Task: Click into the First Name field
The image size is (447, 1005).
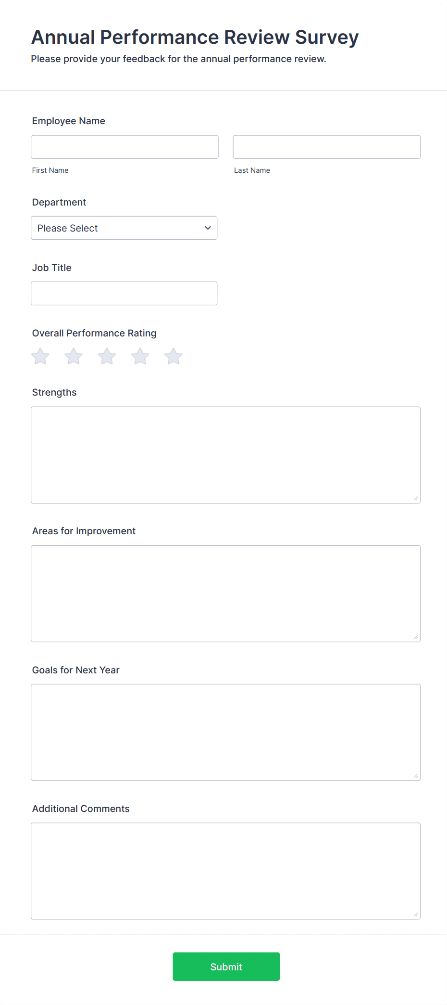Action: pos(124,147)
